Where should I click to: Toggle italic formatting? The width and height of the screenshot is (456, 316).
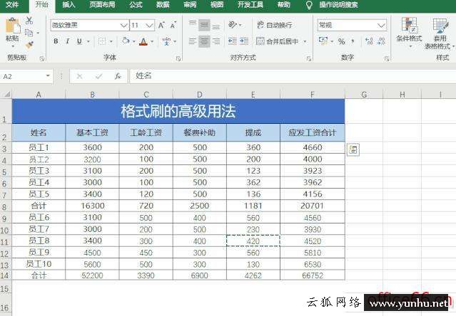[x=68, y=41]
